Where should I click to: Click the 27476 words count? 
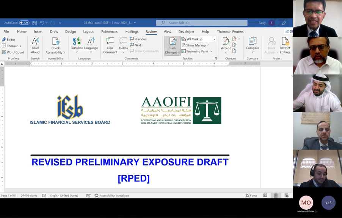coord(29,196)
